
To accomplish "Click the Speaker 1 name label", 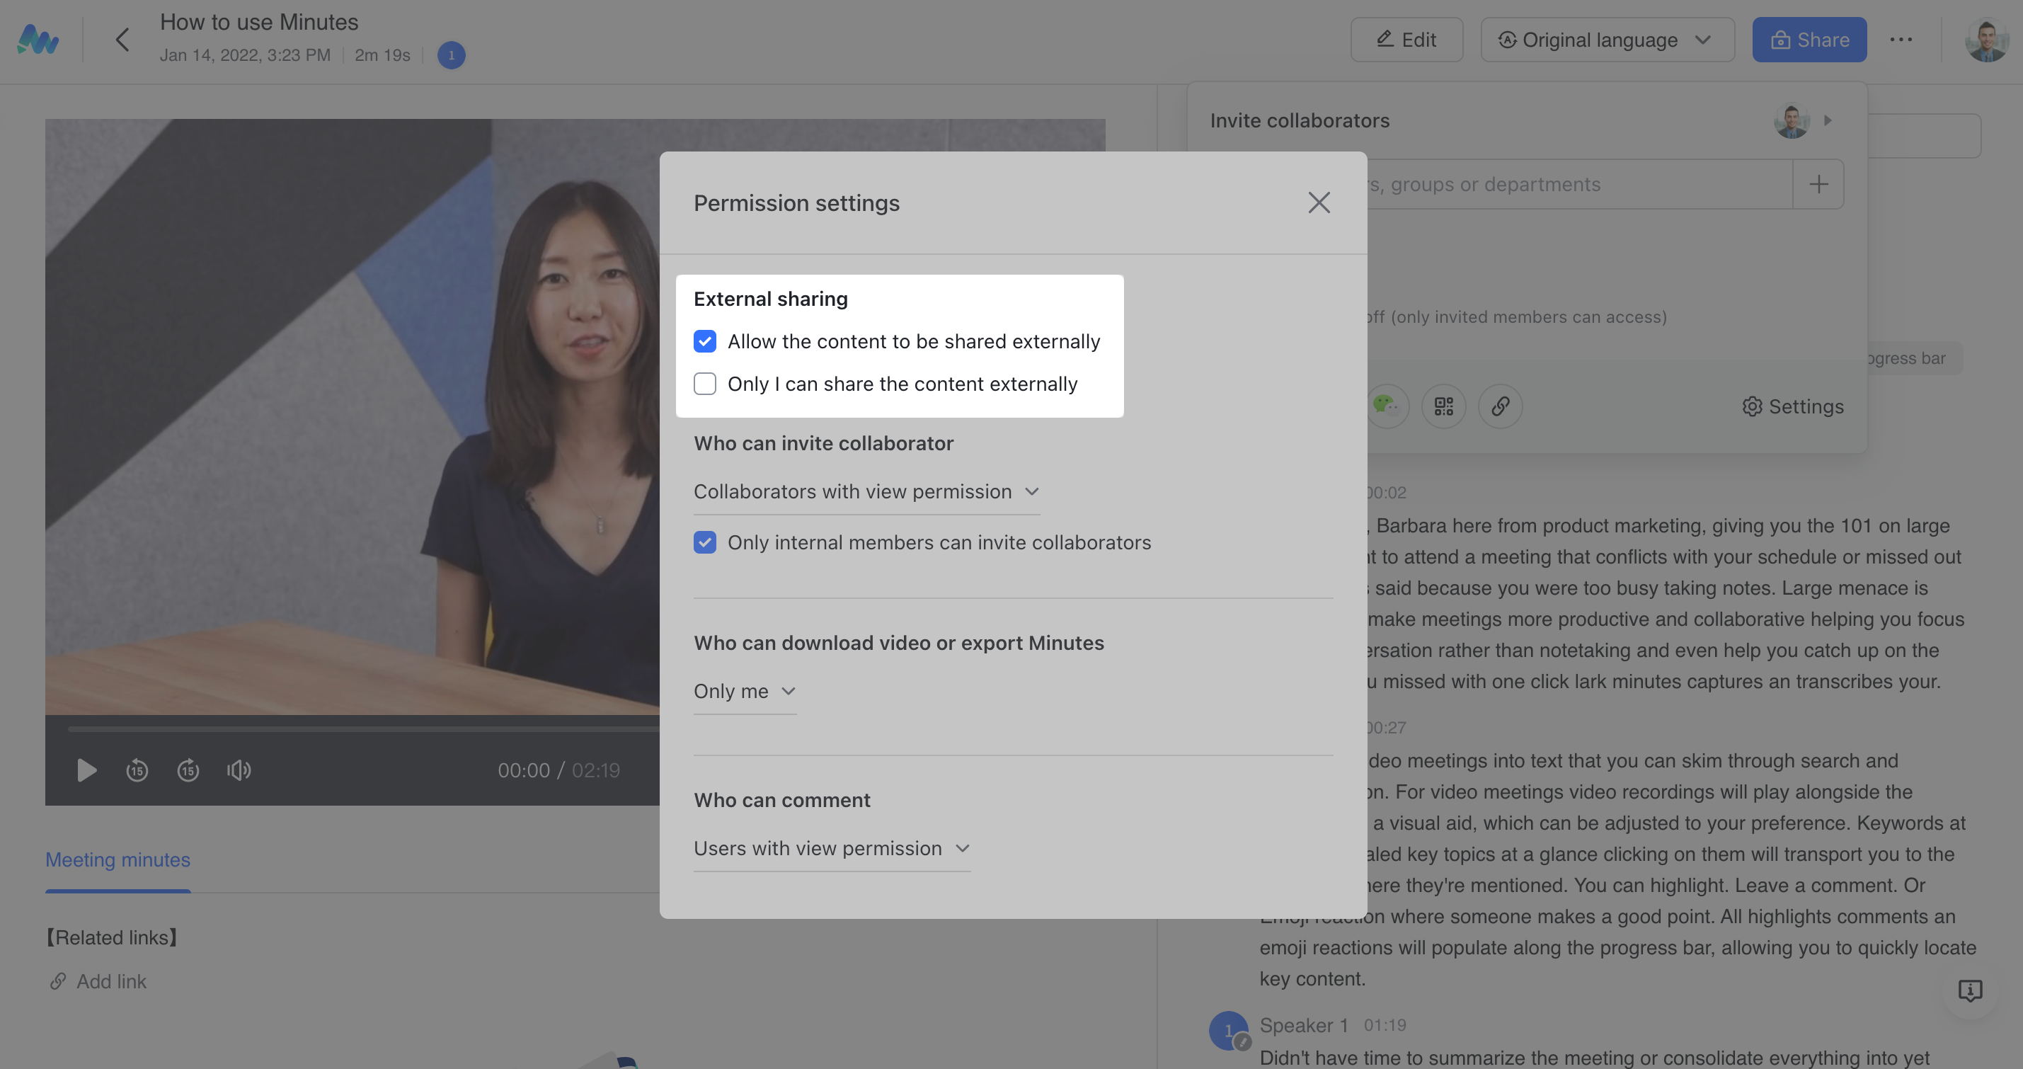I will pos(1304,1025).
